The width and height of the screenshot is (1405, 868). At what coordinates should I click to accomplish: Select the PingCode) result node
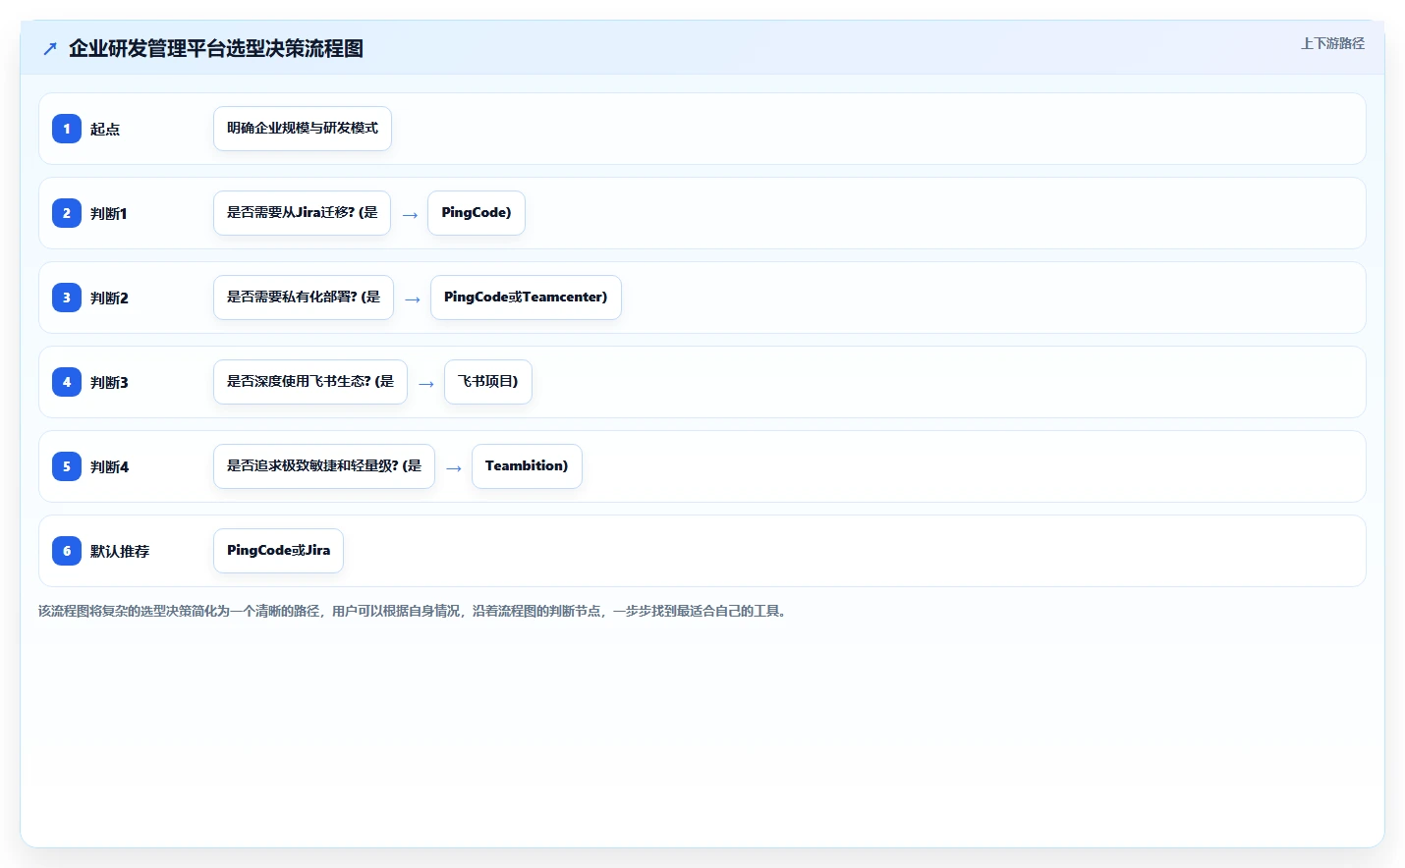[x=477, y=213]
